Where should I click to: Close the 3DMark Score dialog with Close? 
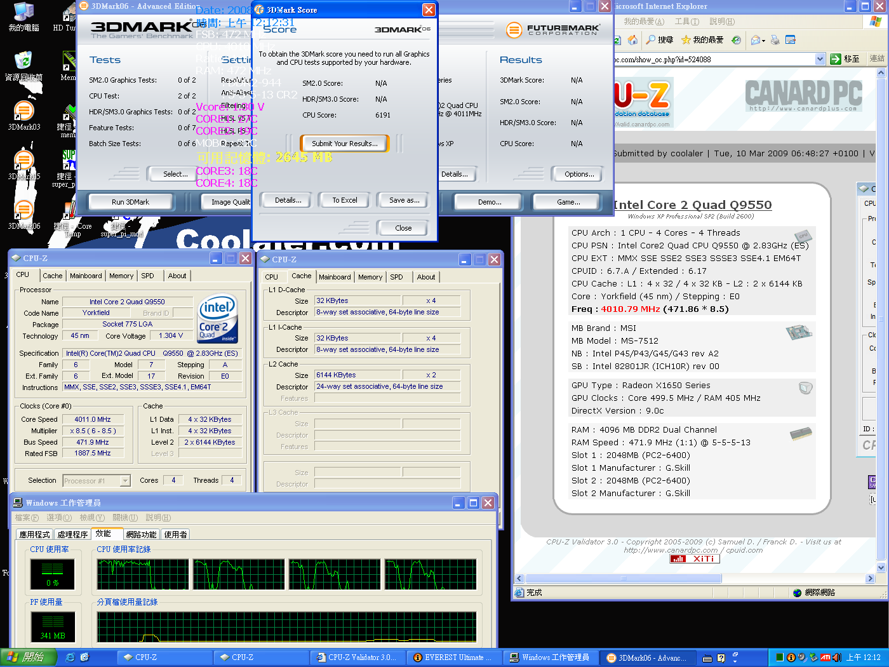pyautogui.click(x=403, y=228)
